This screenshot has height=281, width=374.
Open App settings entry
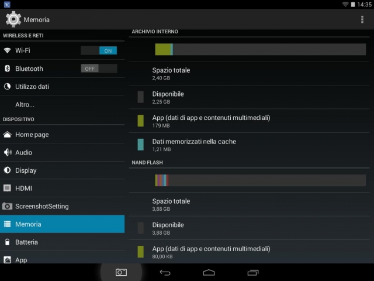[63, 258]
